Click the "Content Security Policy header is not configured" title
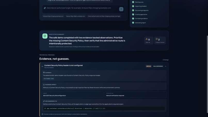The width and height of the screenshot is (208, 117). 63,65
